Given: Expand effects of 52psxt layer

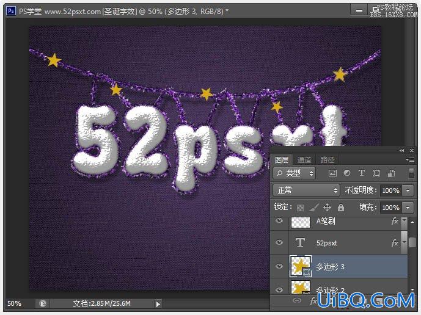Looking at the screenshot, I should click(x=404, y=242).
